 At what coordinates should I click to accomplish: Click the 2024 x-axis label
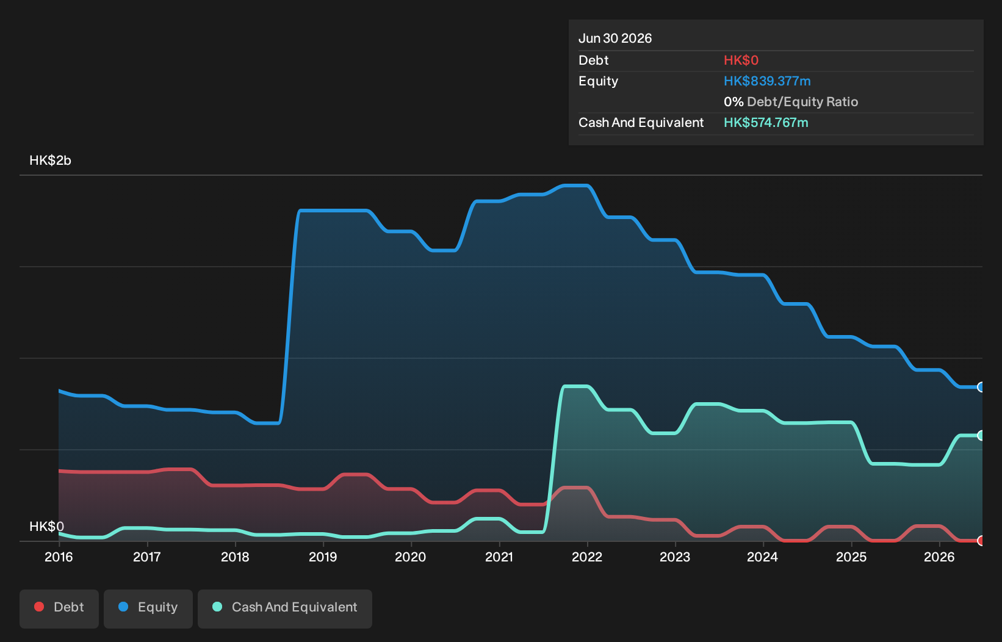click(x=763, y=557)
